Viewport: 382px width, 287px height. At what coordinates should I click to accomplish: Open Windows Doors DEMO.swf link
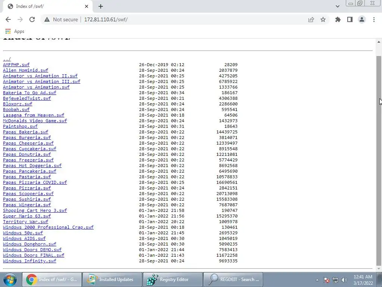tap(32, 250)
